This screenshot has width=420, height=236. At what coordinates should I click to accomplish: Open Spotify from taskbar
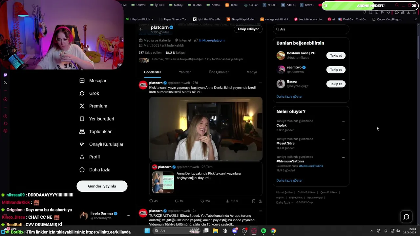263,231
